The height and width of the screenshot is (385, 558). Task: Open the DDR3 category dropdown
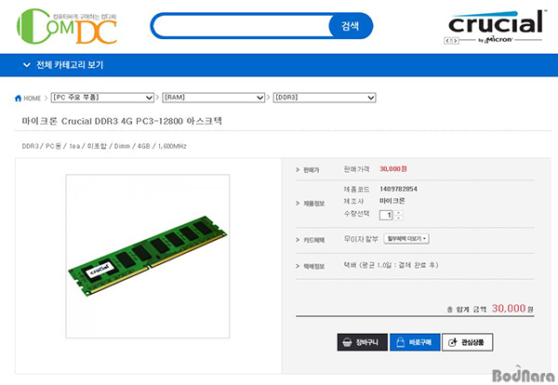tap(325, 98)
